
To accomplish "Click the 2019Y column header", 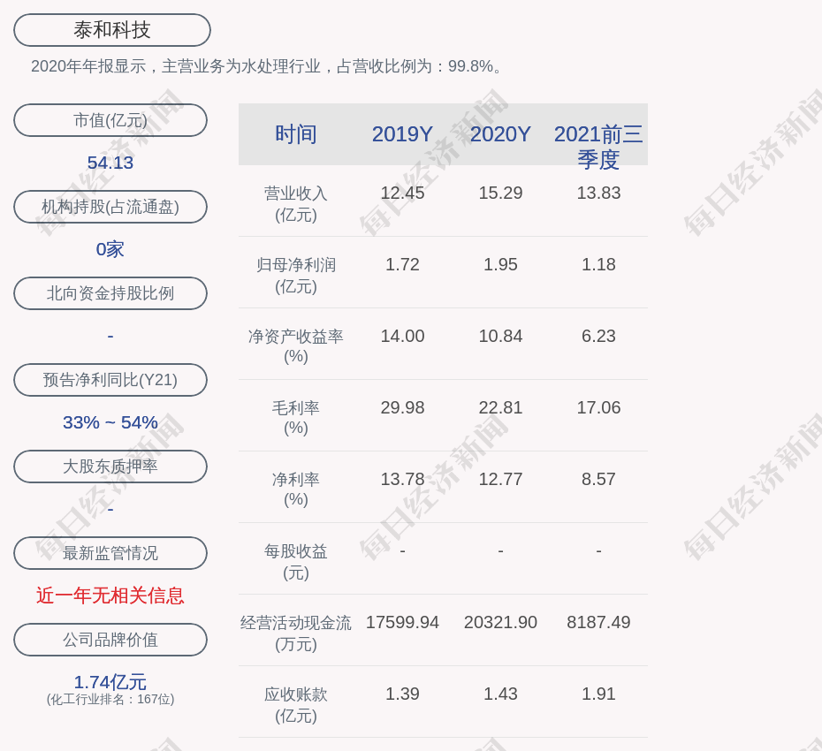I will tap(402, 134).
